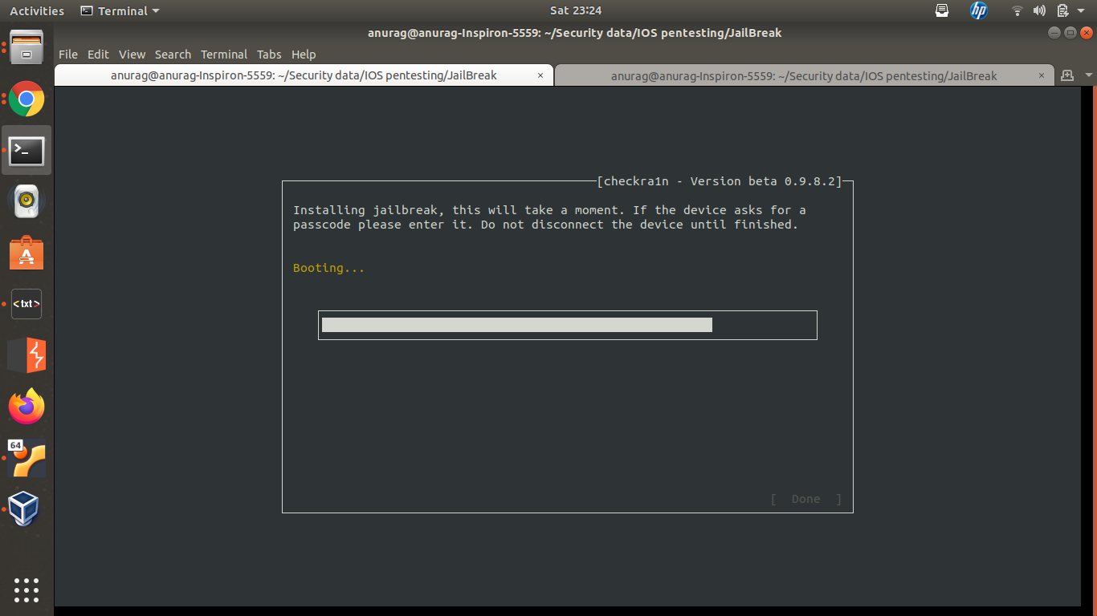Launch Firefox from the dock
This screenshot has width=1097, height=616.
(x=27, y=407)
